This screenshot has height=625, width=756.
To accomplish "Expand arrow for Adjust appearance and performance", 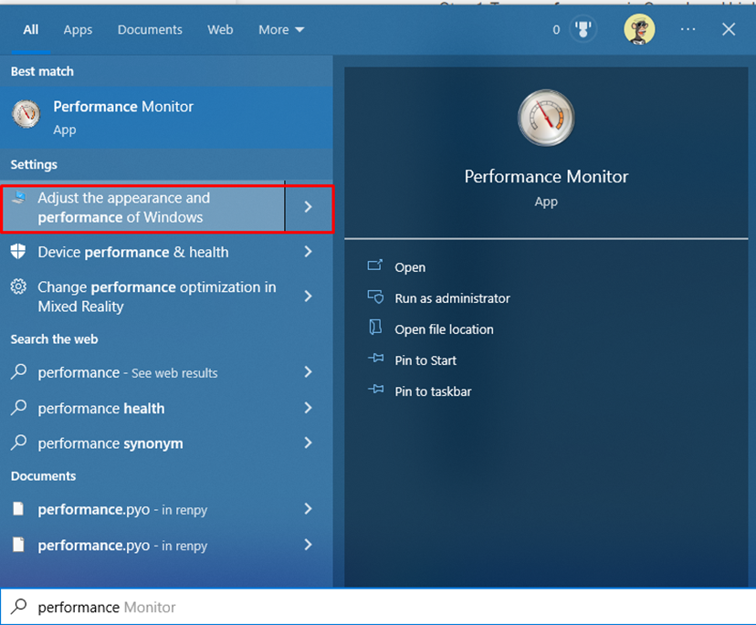I will pos(309,207).
